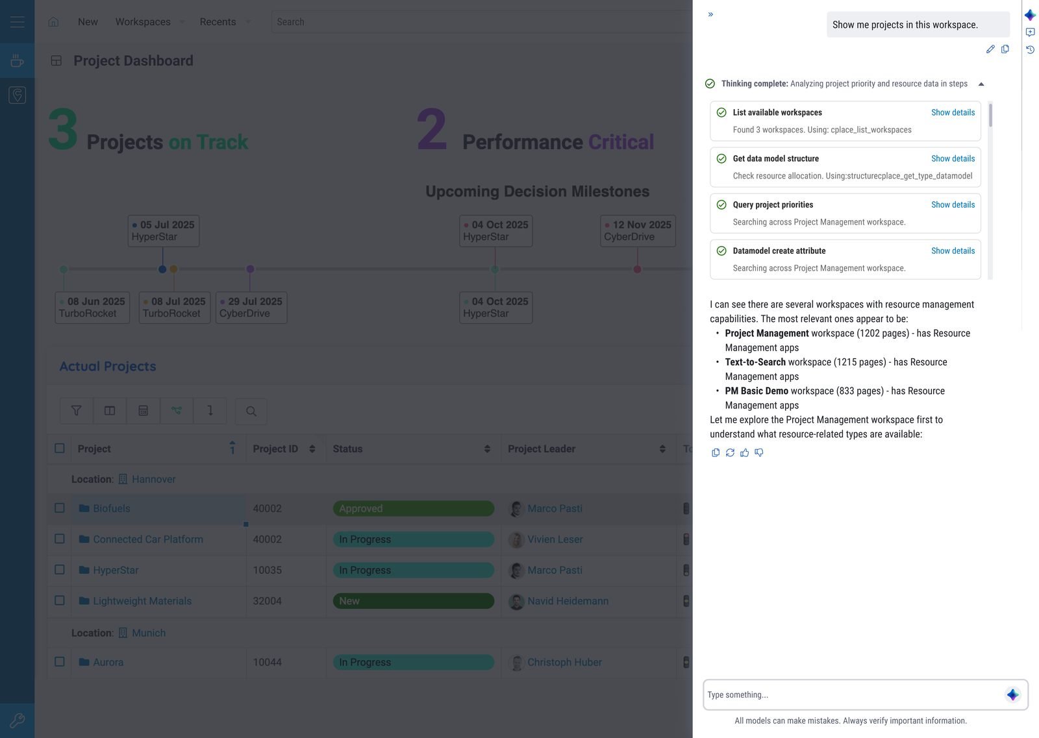Check the Connected Car Platform row checkbox
The image size is (1039, 738).
point(60,539)
